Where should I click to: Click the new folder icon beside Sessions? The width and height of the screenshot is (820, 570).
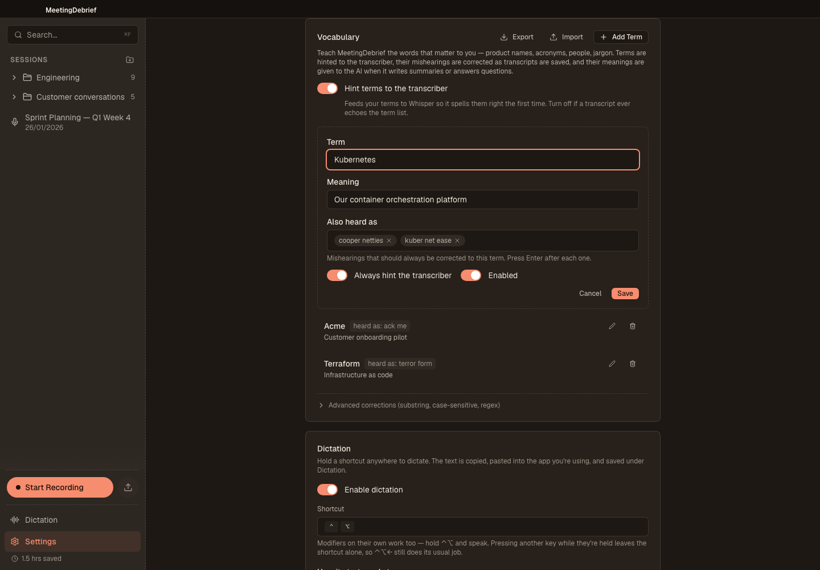tap(130, 60)
